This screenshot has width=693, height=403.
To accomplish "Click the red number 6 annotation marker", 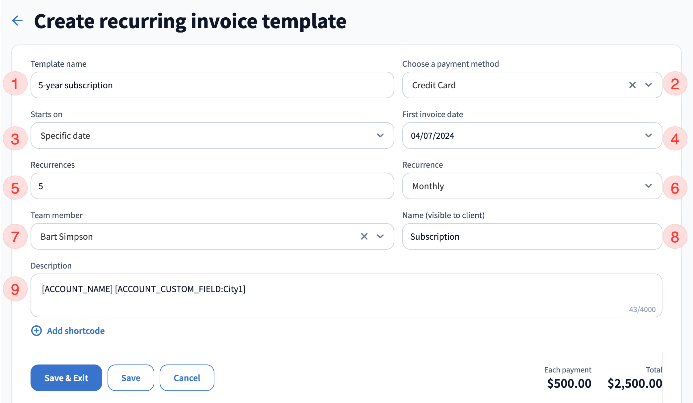I will [674, 188].
